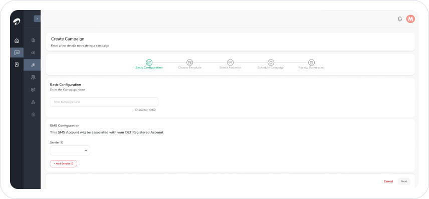Open the Sender ID dropdown
Viewport: 429px width, 199px height.
point(70,150)
